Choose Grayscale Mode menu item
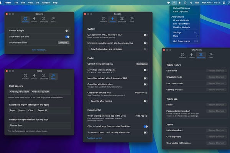The image size is (230, 153). coord(185,20)
